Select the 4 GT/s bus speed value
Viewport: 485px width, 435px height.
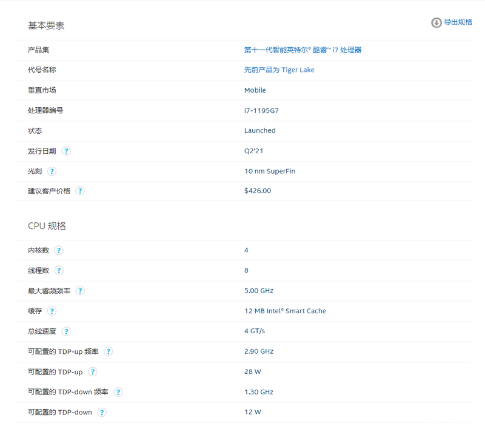(255, 331)
